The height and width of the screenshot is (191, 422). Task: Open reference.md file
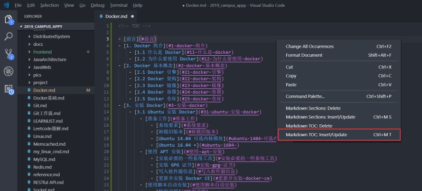(x=56, y=175)
